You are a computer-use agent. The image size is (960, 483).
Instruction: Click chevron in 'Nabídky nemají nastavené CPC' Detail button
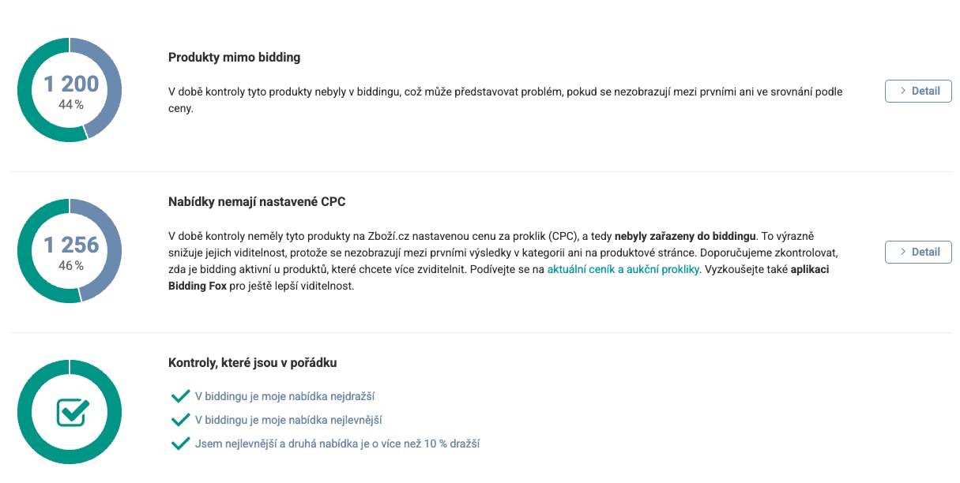click(x=902, y=253)
